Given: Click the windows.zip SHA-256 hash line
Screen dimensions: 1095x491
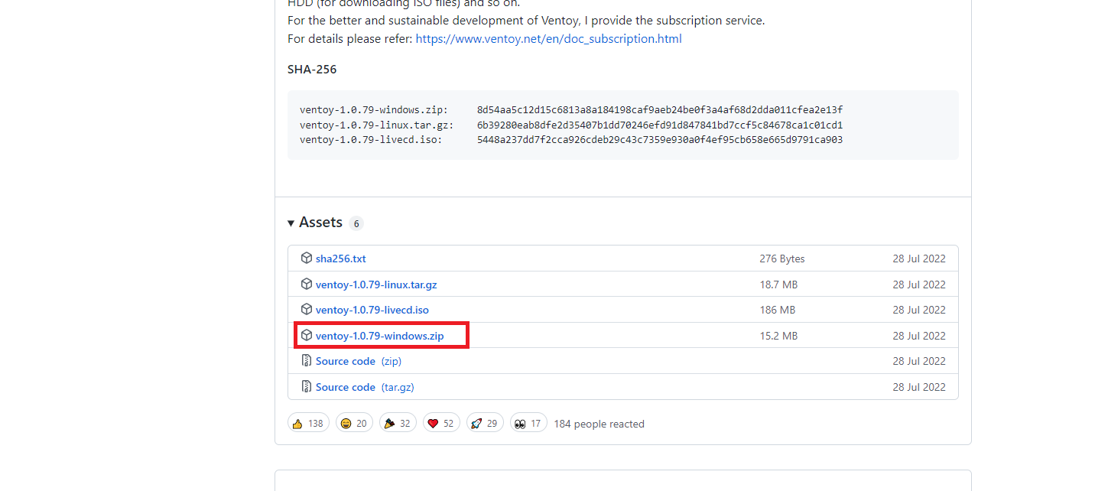Looking at the screenshot, I should click(571, 110).
